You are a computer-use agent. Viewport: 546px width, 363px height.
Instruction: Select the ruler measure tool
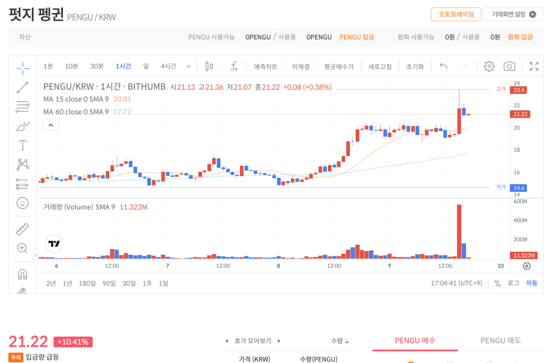click(x=22, y=229)
